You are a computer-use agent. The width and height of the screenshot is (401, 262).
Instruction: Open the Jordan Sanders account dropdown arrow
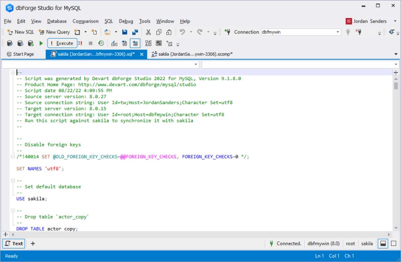[x=395, y=21]
